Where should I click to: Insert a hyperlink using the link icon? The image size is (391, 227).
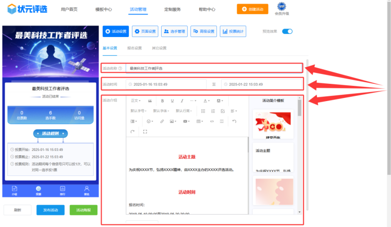point(162,121)
